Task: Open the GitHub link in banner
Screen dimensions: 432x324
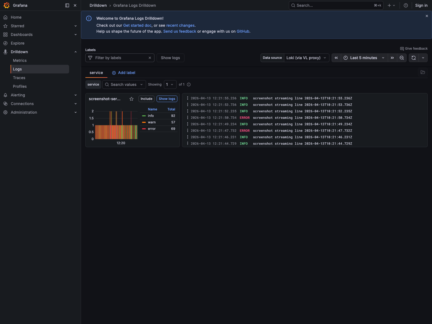Action: (243, 31)
